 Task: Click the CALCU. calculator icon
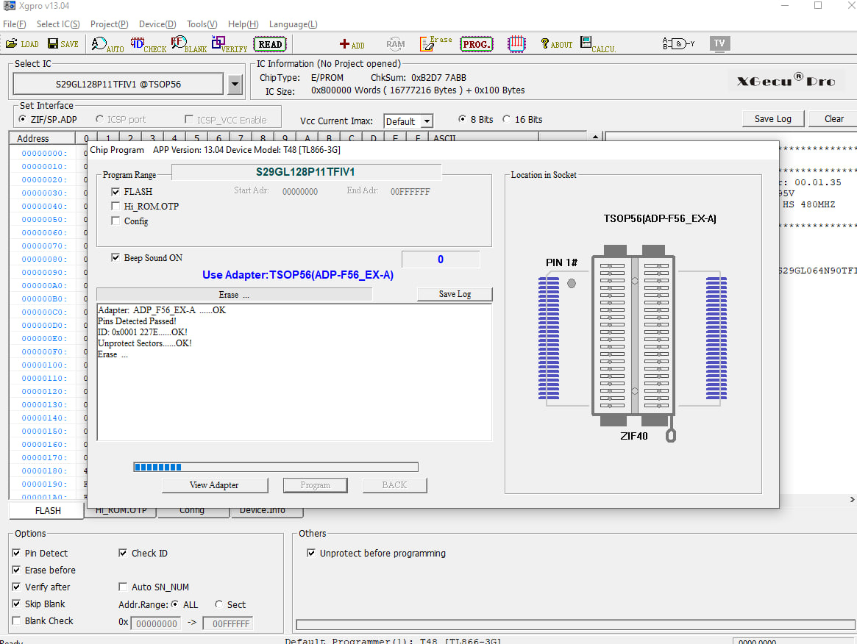click(x=597, y=43)
